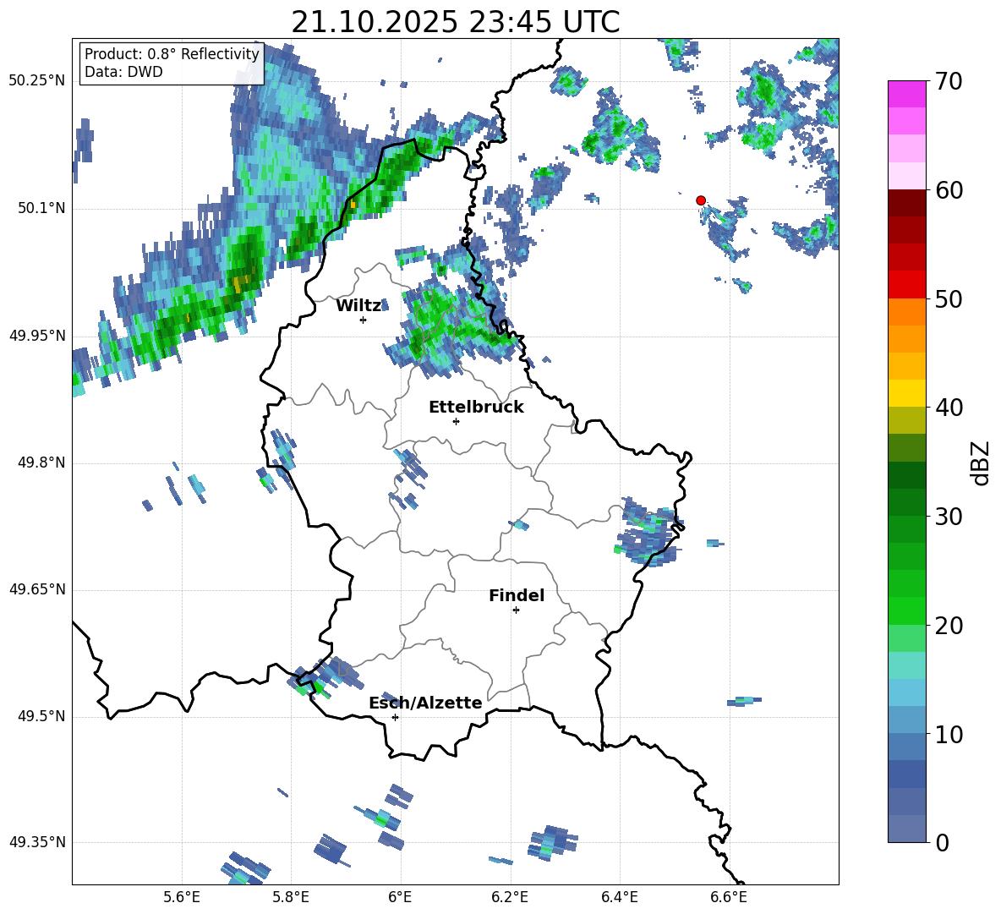Click the colorbar tick label 40

(949, 408)
